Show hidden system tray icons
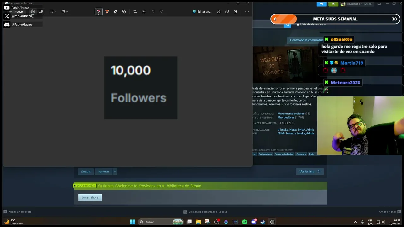 pyautogui.click(x=355, y=222)
